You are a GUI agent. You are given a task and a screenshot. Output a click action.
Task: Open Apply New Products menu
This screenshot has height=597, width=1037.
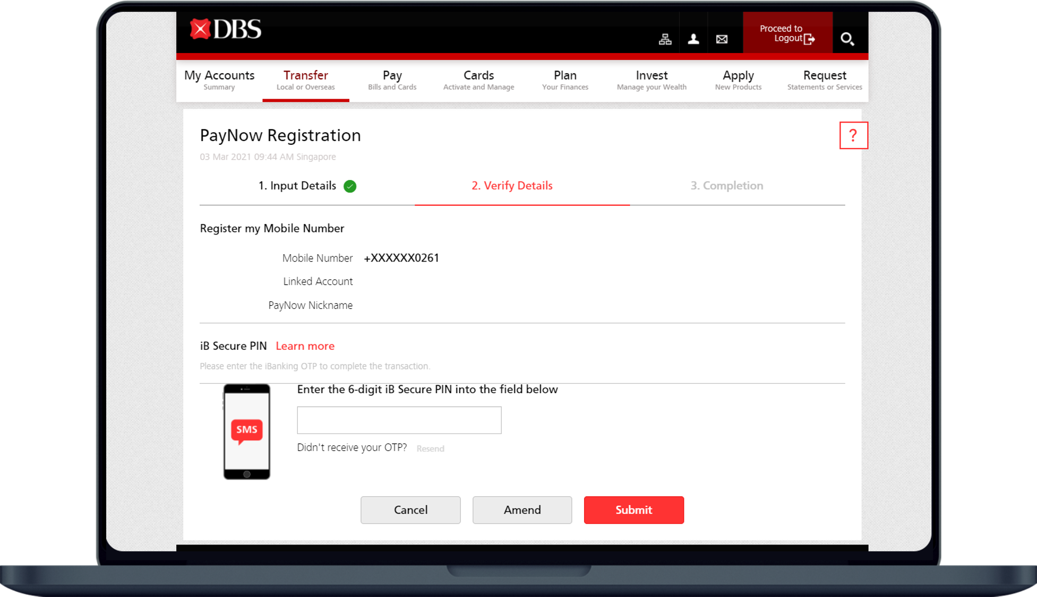(x=738, y=80)
